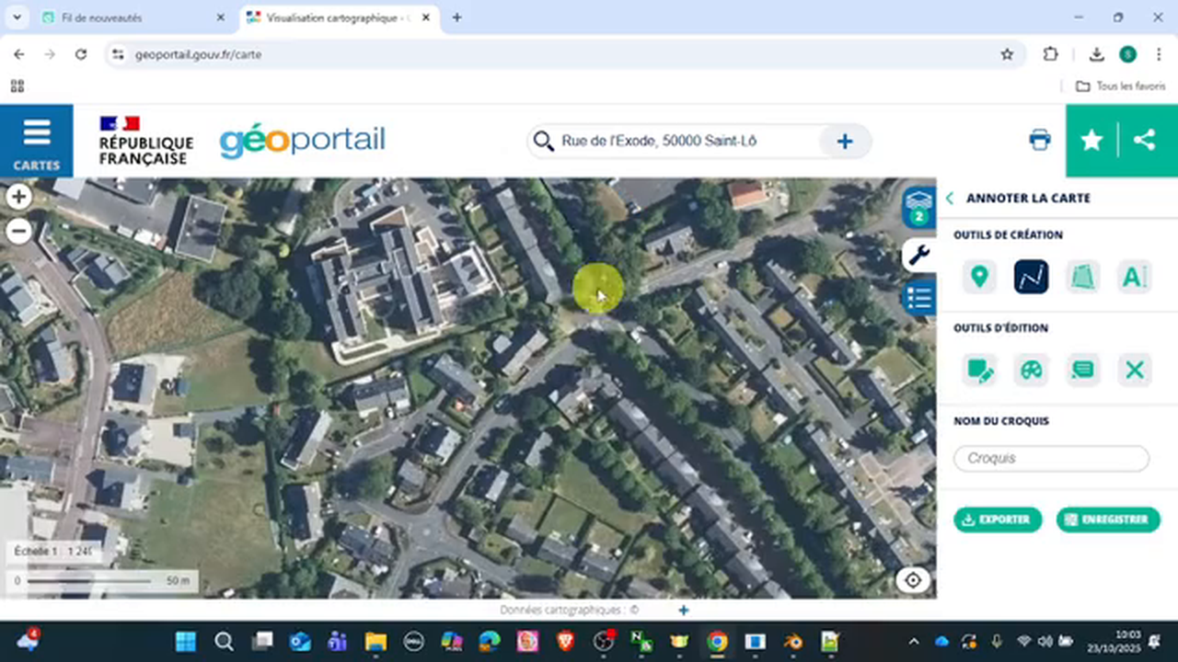This screenshot has height=662, width=1178.
Task: Select the draw polygon tool
Action: [x=1082, y=277]
